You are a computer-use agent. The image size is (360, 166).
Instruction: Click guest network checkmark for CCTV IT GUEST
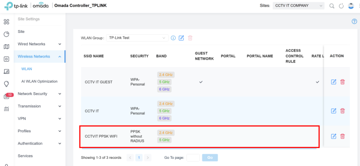coord(201,82)
